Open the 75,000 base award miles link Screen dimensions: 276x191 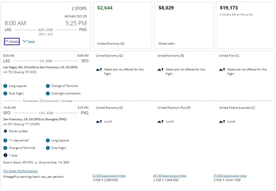(x=230, y=176)
